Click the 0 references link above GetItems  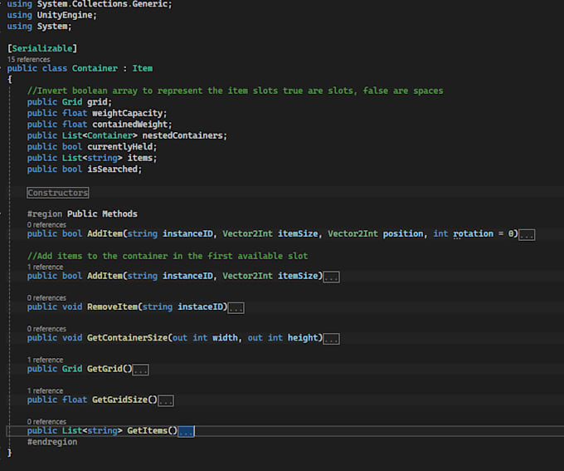tap(46, 422)
